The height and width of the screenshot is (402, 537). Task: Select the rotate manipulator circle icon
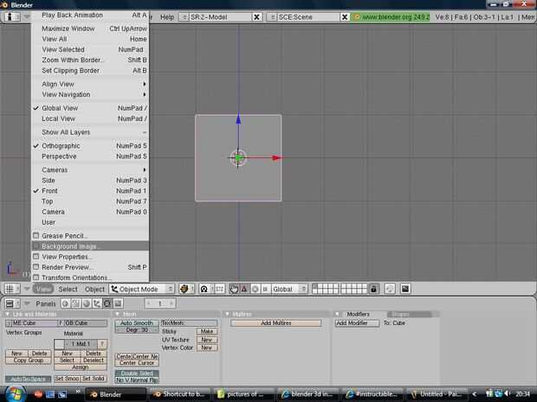(256, 290)
